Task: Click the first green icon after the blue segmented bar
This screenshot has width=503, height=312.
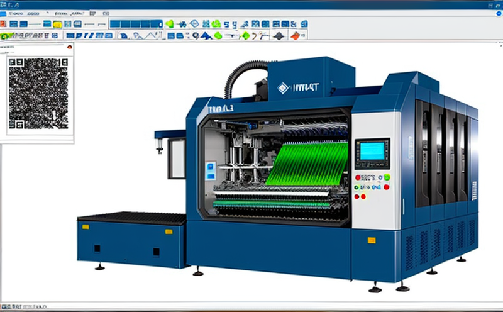Action: click(169, 24)
